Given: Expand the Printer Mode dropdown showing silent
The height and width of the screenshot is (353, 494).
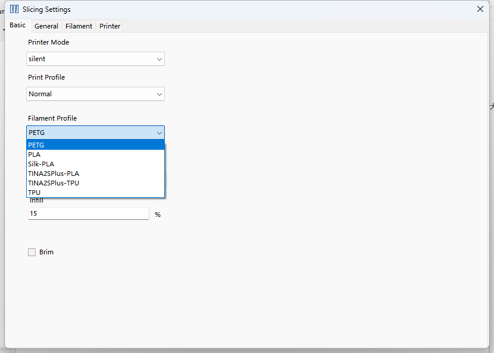Looking at the screenshot, I should coord(95,59).
